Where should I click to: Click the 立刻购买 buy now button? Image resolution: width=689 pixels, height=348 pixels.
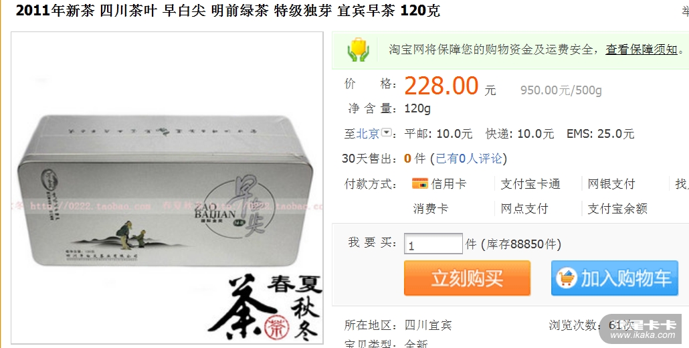467,278
